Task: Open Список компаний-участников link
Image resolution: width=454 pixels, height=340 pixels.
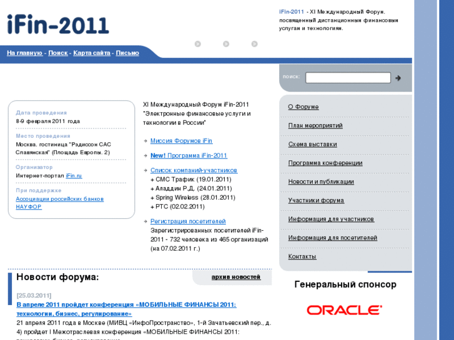Action: (x=194, y=170)
